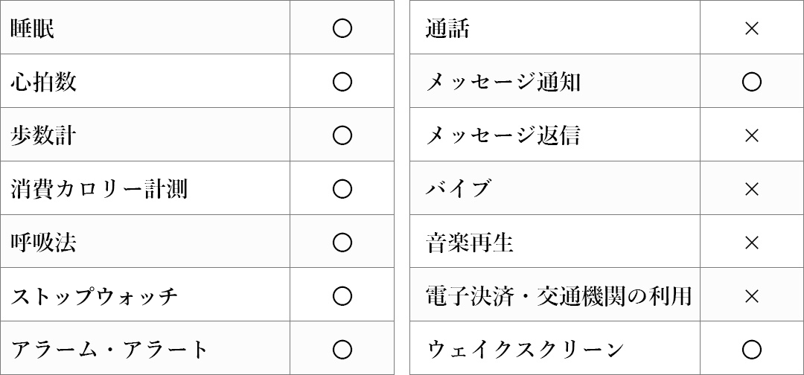The image size is (804, 375).
Task: Select the 音楽再生 feature label
Action: [470, 243]
